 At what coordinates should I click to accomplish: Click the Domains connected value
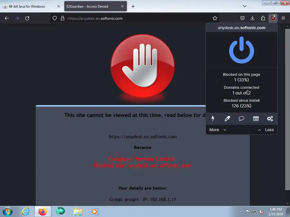click(241, 93)
